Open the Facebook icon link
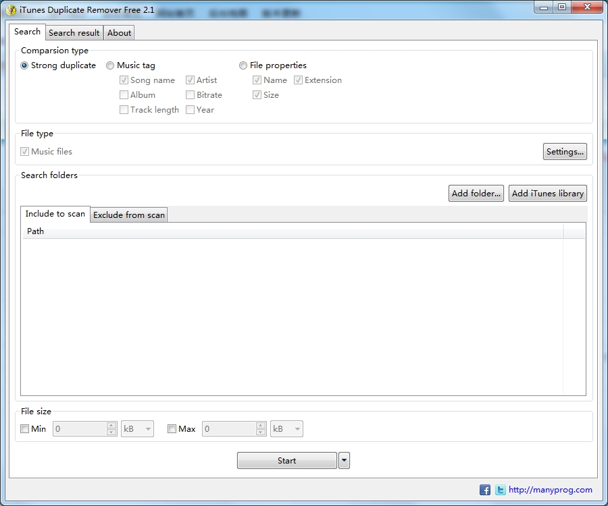The height and width of the screenshot is (506, 608). point(484,490)
